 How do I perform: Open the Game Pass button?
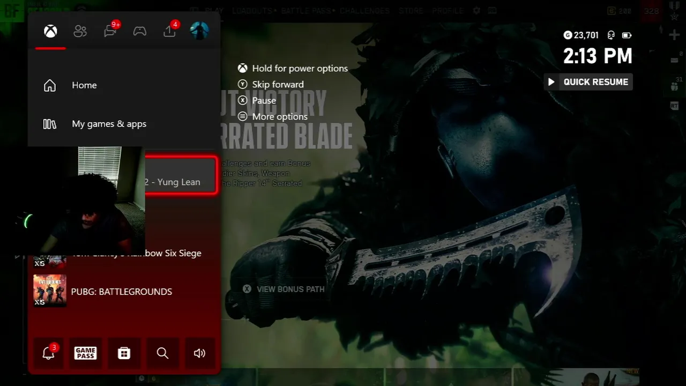coord(86,353)
